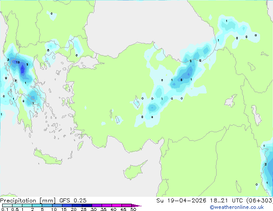
Task: Click the legend scale label '30'
Action: (93, 209)
